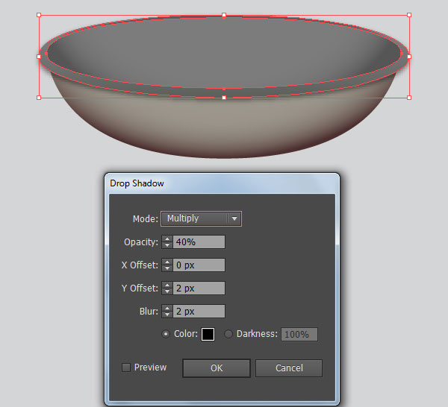Click the top-left selection bounding box handle
Image resolution: width=448 pixels, height=407 pixels.
(x=39, y=15)
